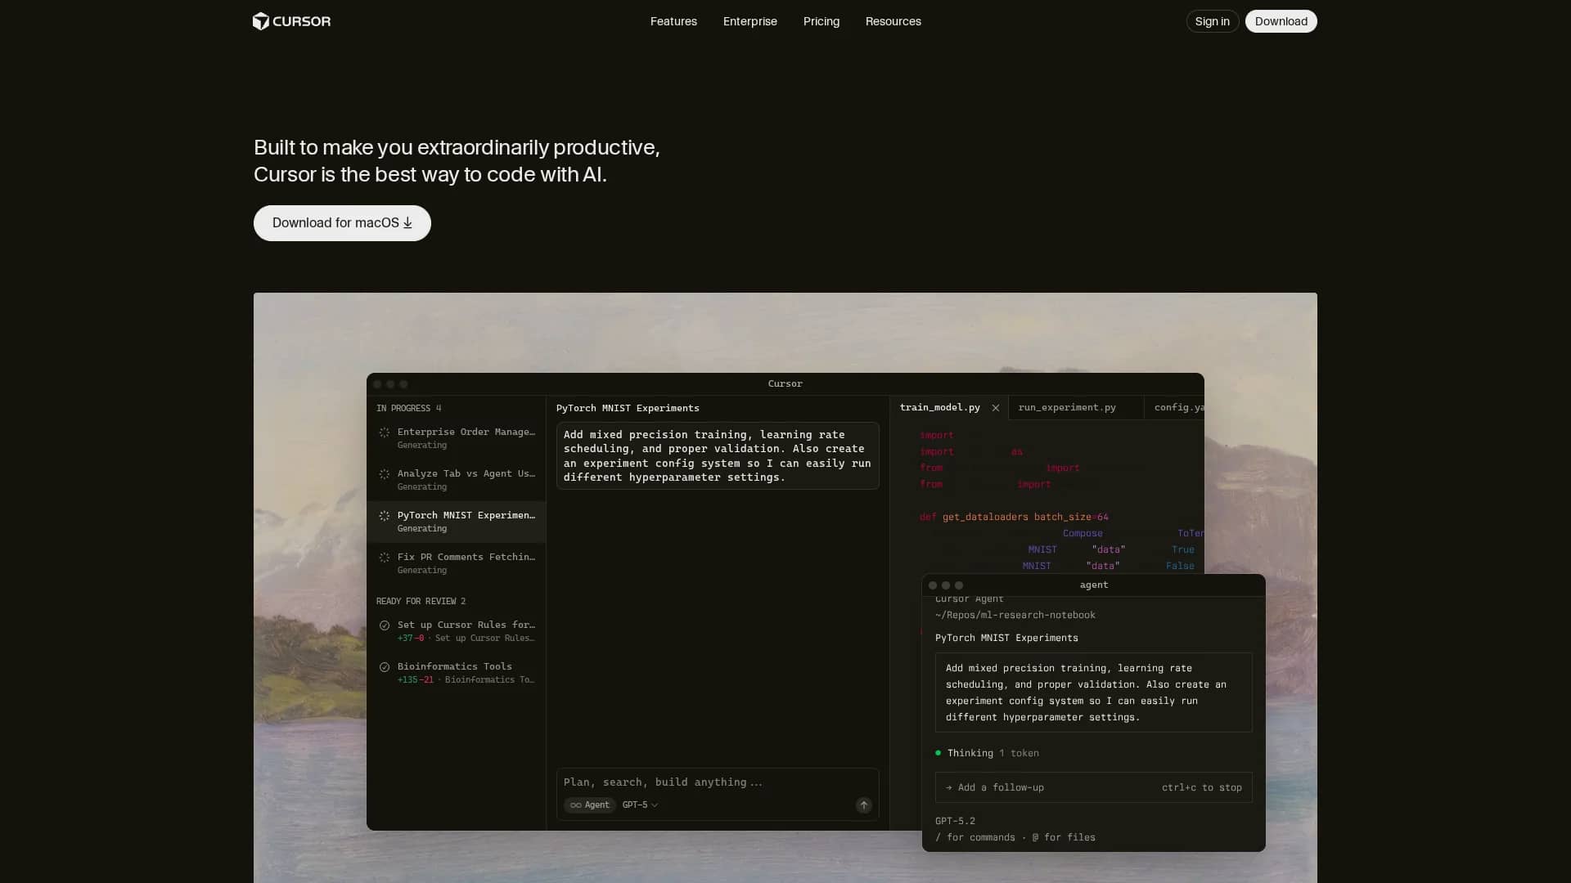Click the '/ for commands · @ for files' hint
1571x883 pixels.
tap(1015, 837)
